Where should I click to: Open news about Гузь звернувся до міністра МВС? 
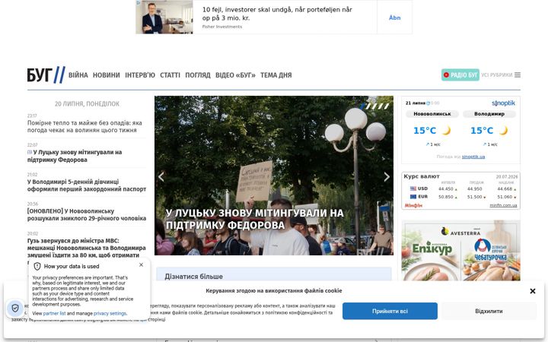(x=86, y=248)
